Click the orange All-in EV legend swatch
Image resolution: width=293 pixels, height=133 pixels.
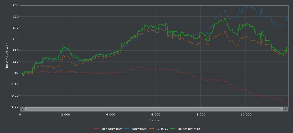pyautogui.click(x=151, y=129)
